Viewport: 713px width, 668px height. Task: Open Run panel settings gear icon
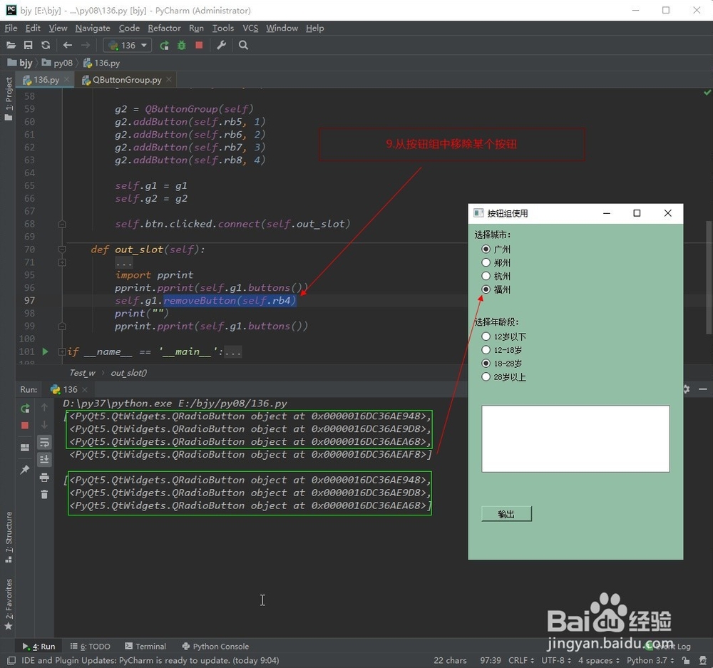tap(686, 389)
